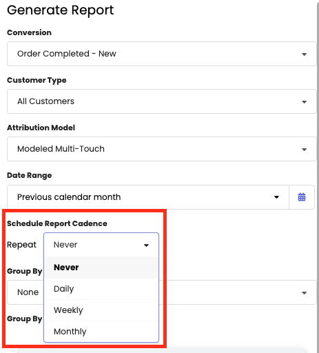Click the Customer Type dropdown caret

pos(304,102)
